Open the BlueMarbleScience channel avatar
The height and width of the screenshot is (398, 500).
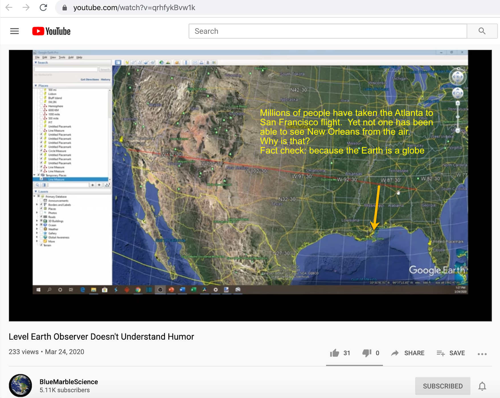point(20,385)
